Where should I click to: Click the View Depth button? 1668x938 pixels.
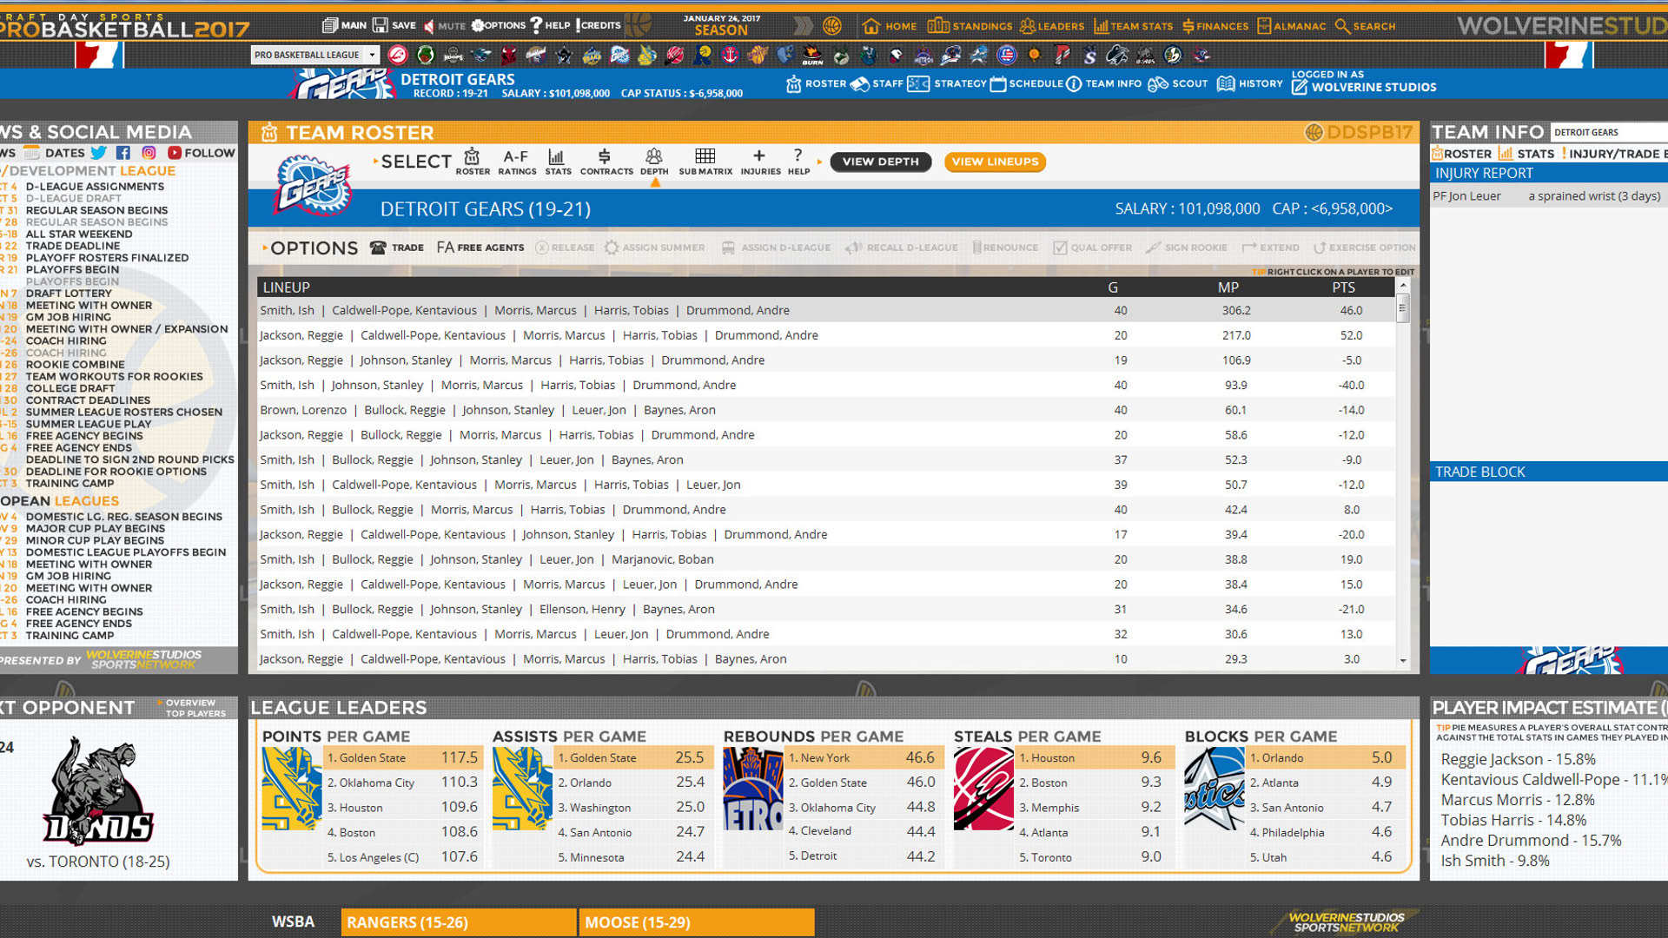coord(880,162)
